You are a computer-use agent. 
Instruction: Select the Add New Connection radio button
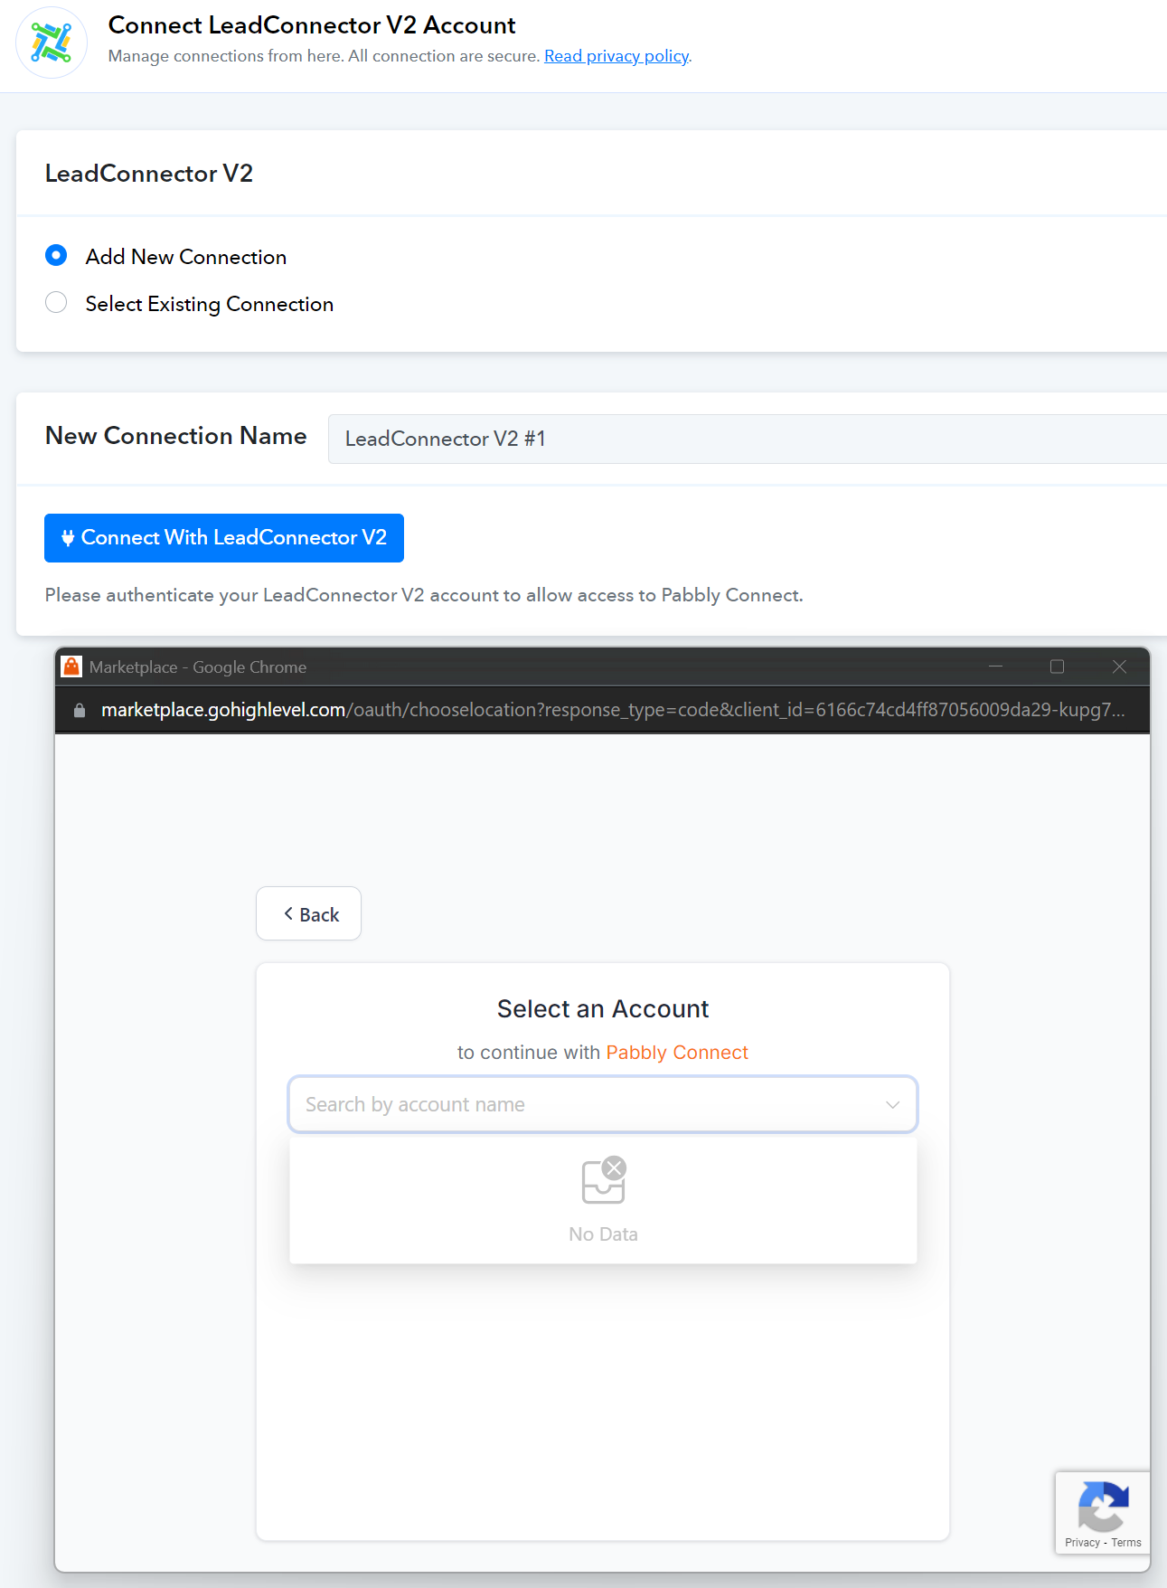point(56,256)
